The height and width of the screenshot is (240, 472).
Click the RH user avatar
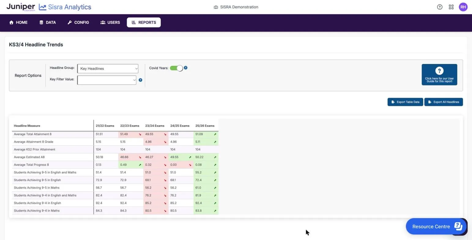pos(463,7)
